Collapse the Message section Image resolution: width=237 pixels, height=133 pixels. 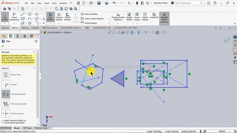coord(34,52)
